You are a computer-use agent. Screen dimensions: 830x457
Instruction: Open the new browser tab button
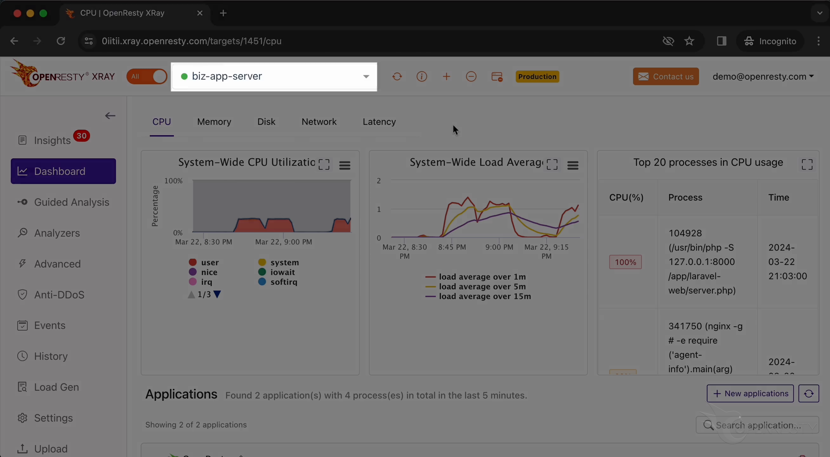(223, 13)
